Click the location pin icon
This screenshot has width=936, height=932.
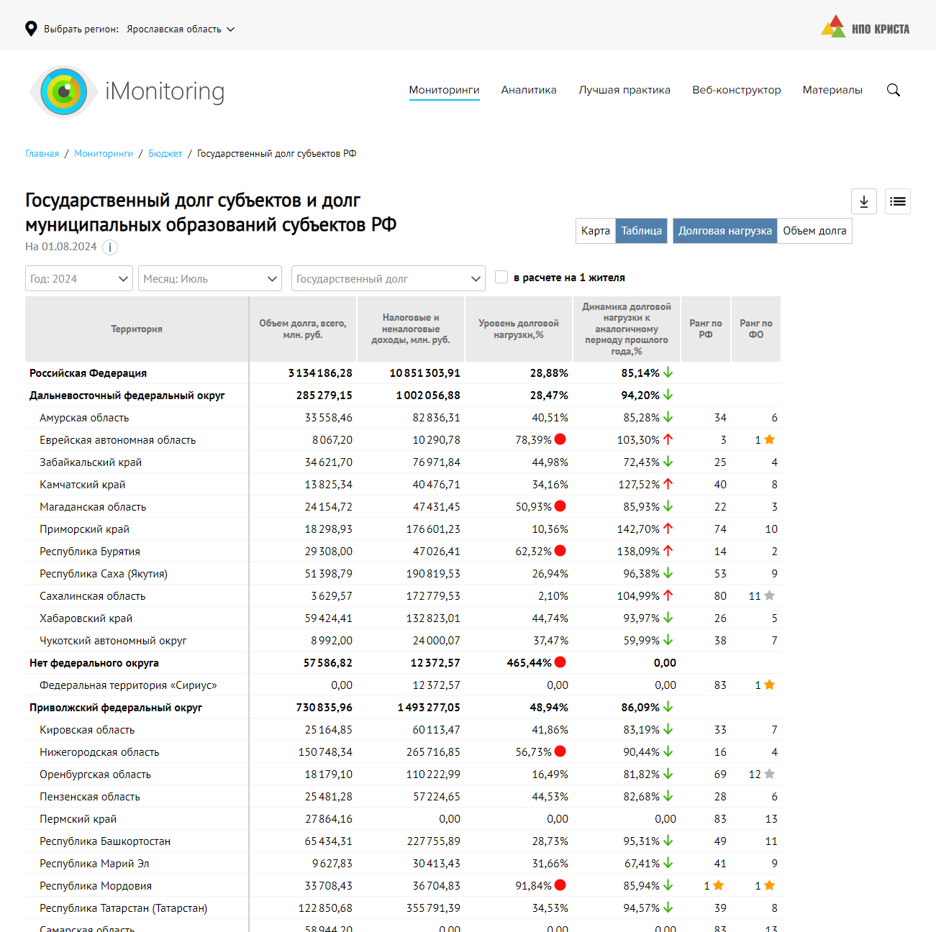pyautogui.click(x=31, y=29)
